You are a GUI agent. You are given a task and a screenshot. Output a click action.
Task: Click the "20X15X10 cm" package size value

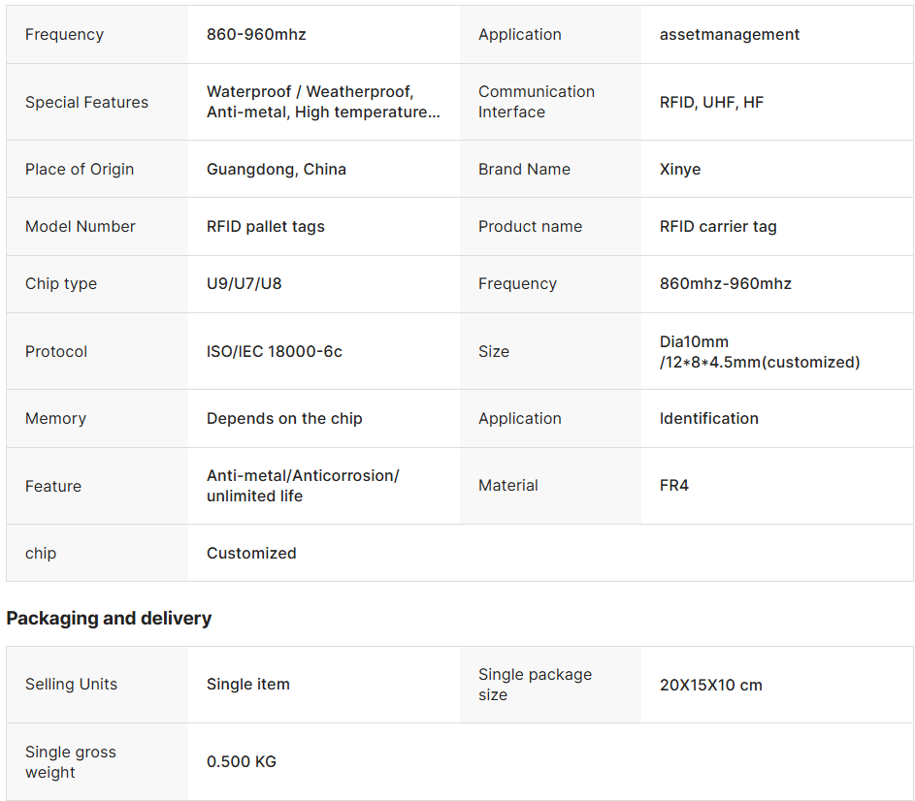(x=711, y=685)
